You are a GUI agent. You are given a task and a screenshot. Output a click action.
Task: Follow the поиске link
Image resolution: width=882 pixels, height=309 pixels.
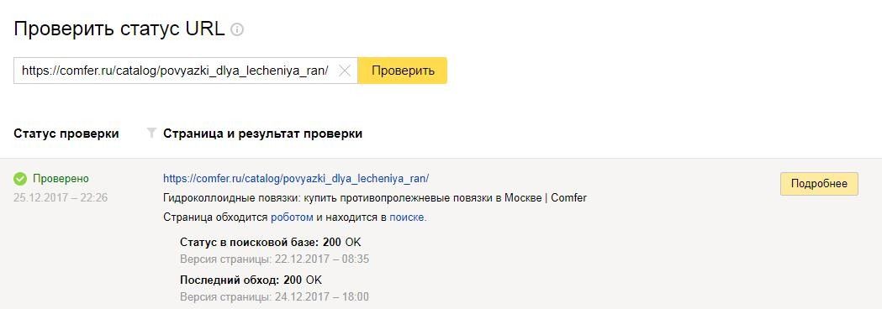[408, 217]
